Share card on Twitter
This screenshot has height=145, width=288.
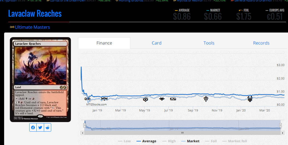[x=40, y=128]
